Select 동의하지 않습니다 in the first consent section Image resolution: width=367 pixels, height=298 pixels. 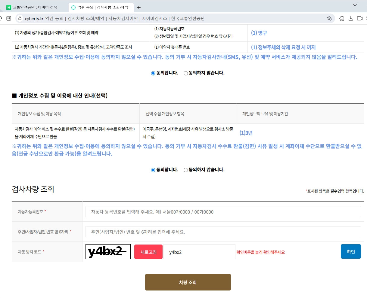[185, 73]
